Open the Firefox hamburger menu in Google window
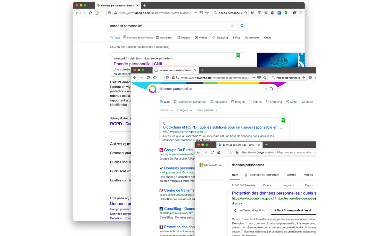 pyautogui.click(x=301, y=13)
